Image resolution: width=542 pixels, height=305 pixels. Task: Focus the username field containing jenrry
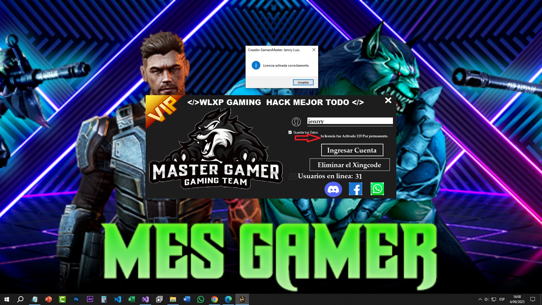point(350,121)
